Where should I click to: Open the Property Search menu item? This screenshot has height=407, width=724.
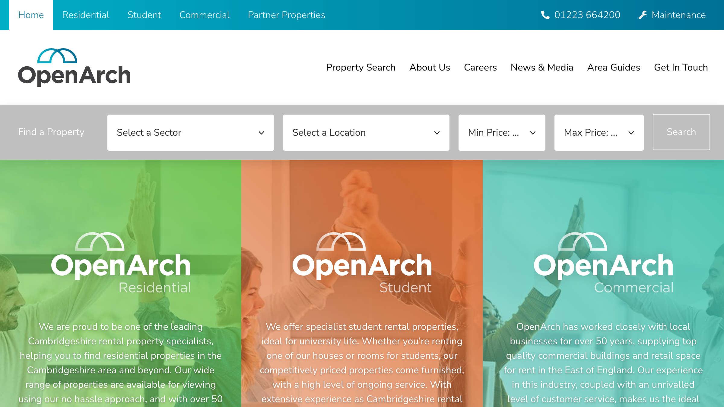coord(361,67)
